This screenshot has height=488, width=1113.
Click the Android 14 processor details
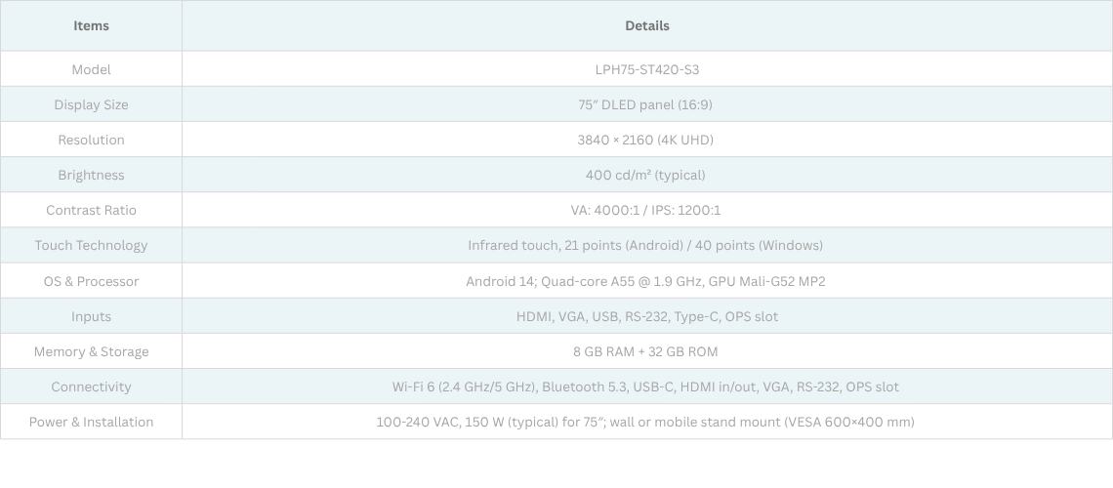[646, 281]
